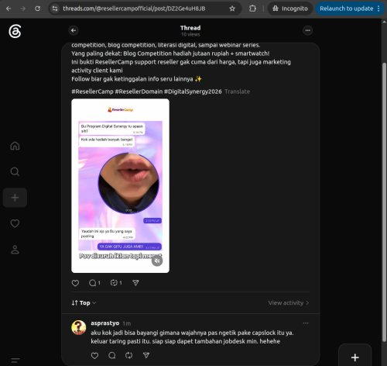Play the ResellerCamp video thumbnail
The image size is (387, 366).
point(120,186)
